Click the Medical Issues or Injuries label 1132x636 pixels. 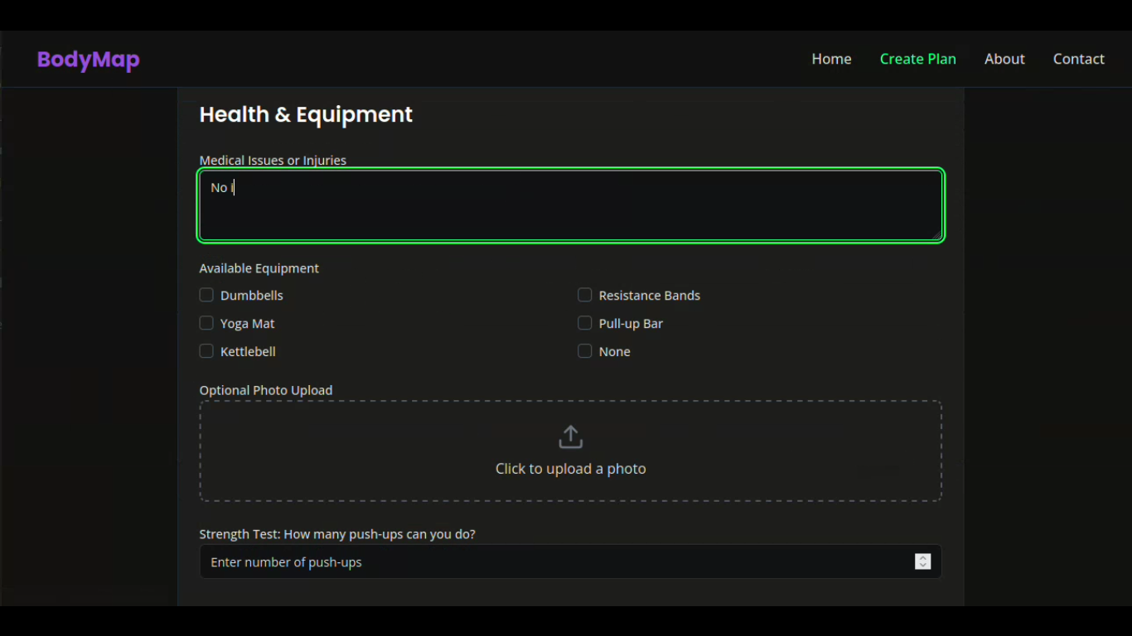(x=273, y=160)
